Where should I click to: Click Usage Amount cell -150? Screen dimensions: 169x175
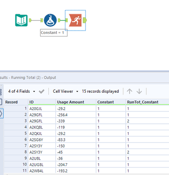[76, 146]
